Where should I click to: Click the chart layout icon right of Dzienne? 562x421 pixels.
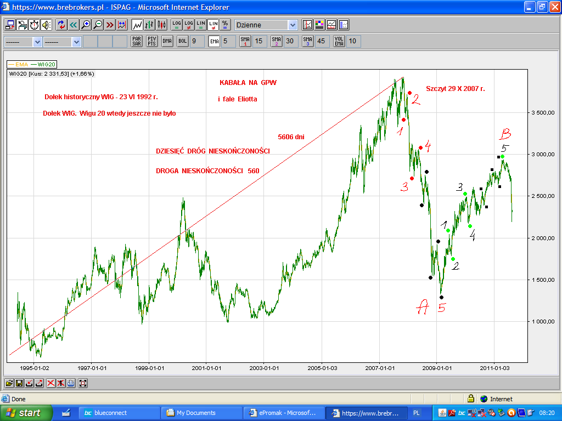(x=307, y=25)
